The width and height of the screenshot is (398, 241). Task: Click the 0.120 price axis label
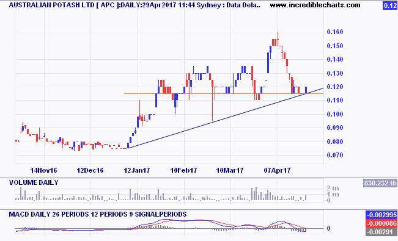(335, 87)
